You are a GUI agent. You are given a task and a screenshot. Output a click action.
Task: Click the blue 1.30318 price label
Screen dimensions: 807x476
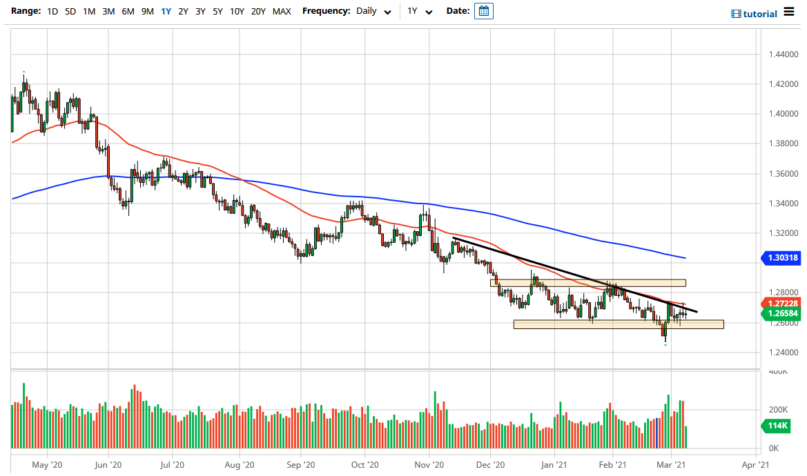(782, 258)
